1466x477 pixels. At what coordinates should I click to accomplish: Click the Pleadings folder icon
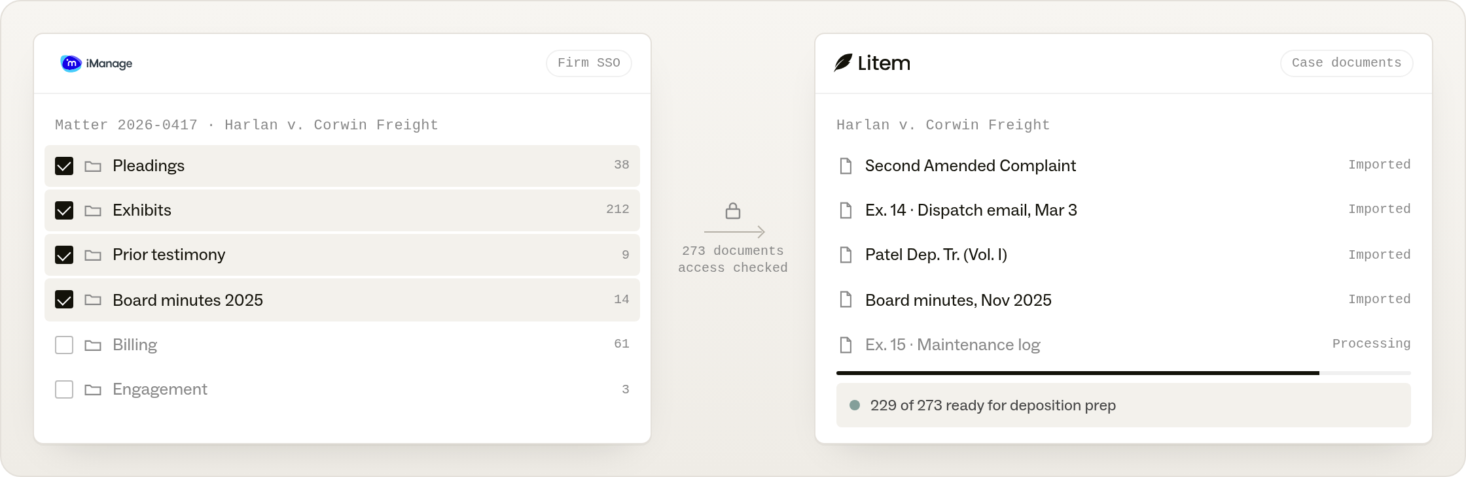[93, 166]
